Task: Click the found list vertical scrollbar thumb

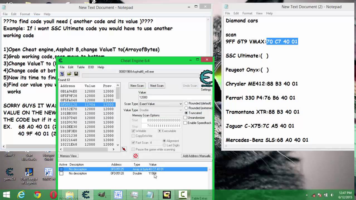Action: click(x=118, y=93)
